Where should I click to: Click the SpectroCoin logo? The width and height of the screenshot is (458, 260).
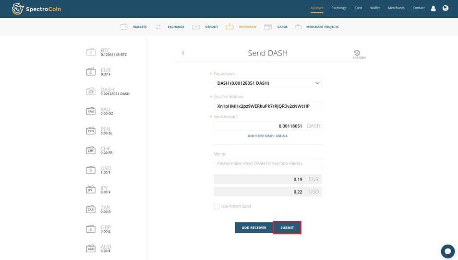(x=36, y=9)
